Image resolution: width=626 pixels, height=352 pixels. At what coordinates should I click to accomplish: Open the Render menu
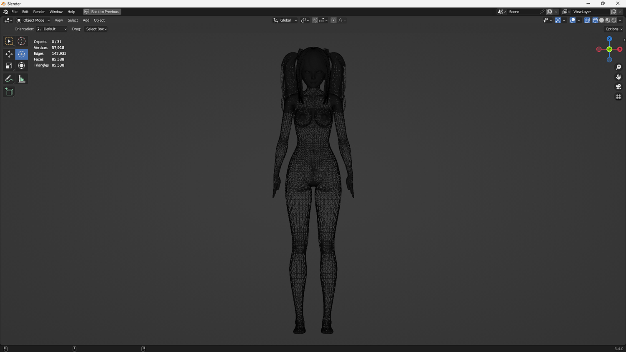39,12
